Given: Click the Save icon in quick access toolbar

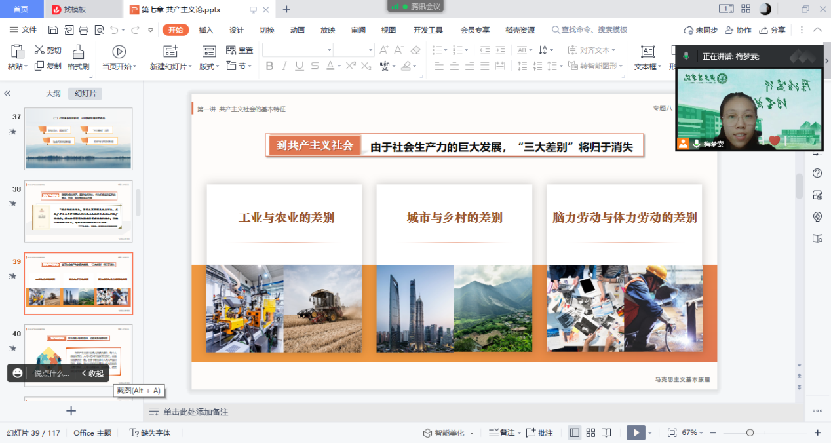Looking at the screenshot, I should (53, 30).
